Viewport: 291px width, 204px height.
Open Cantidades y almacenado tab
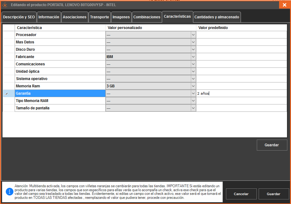[x=217, y=17]
